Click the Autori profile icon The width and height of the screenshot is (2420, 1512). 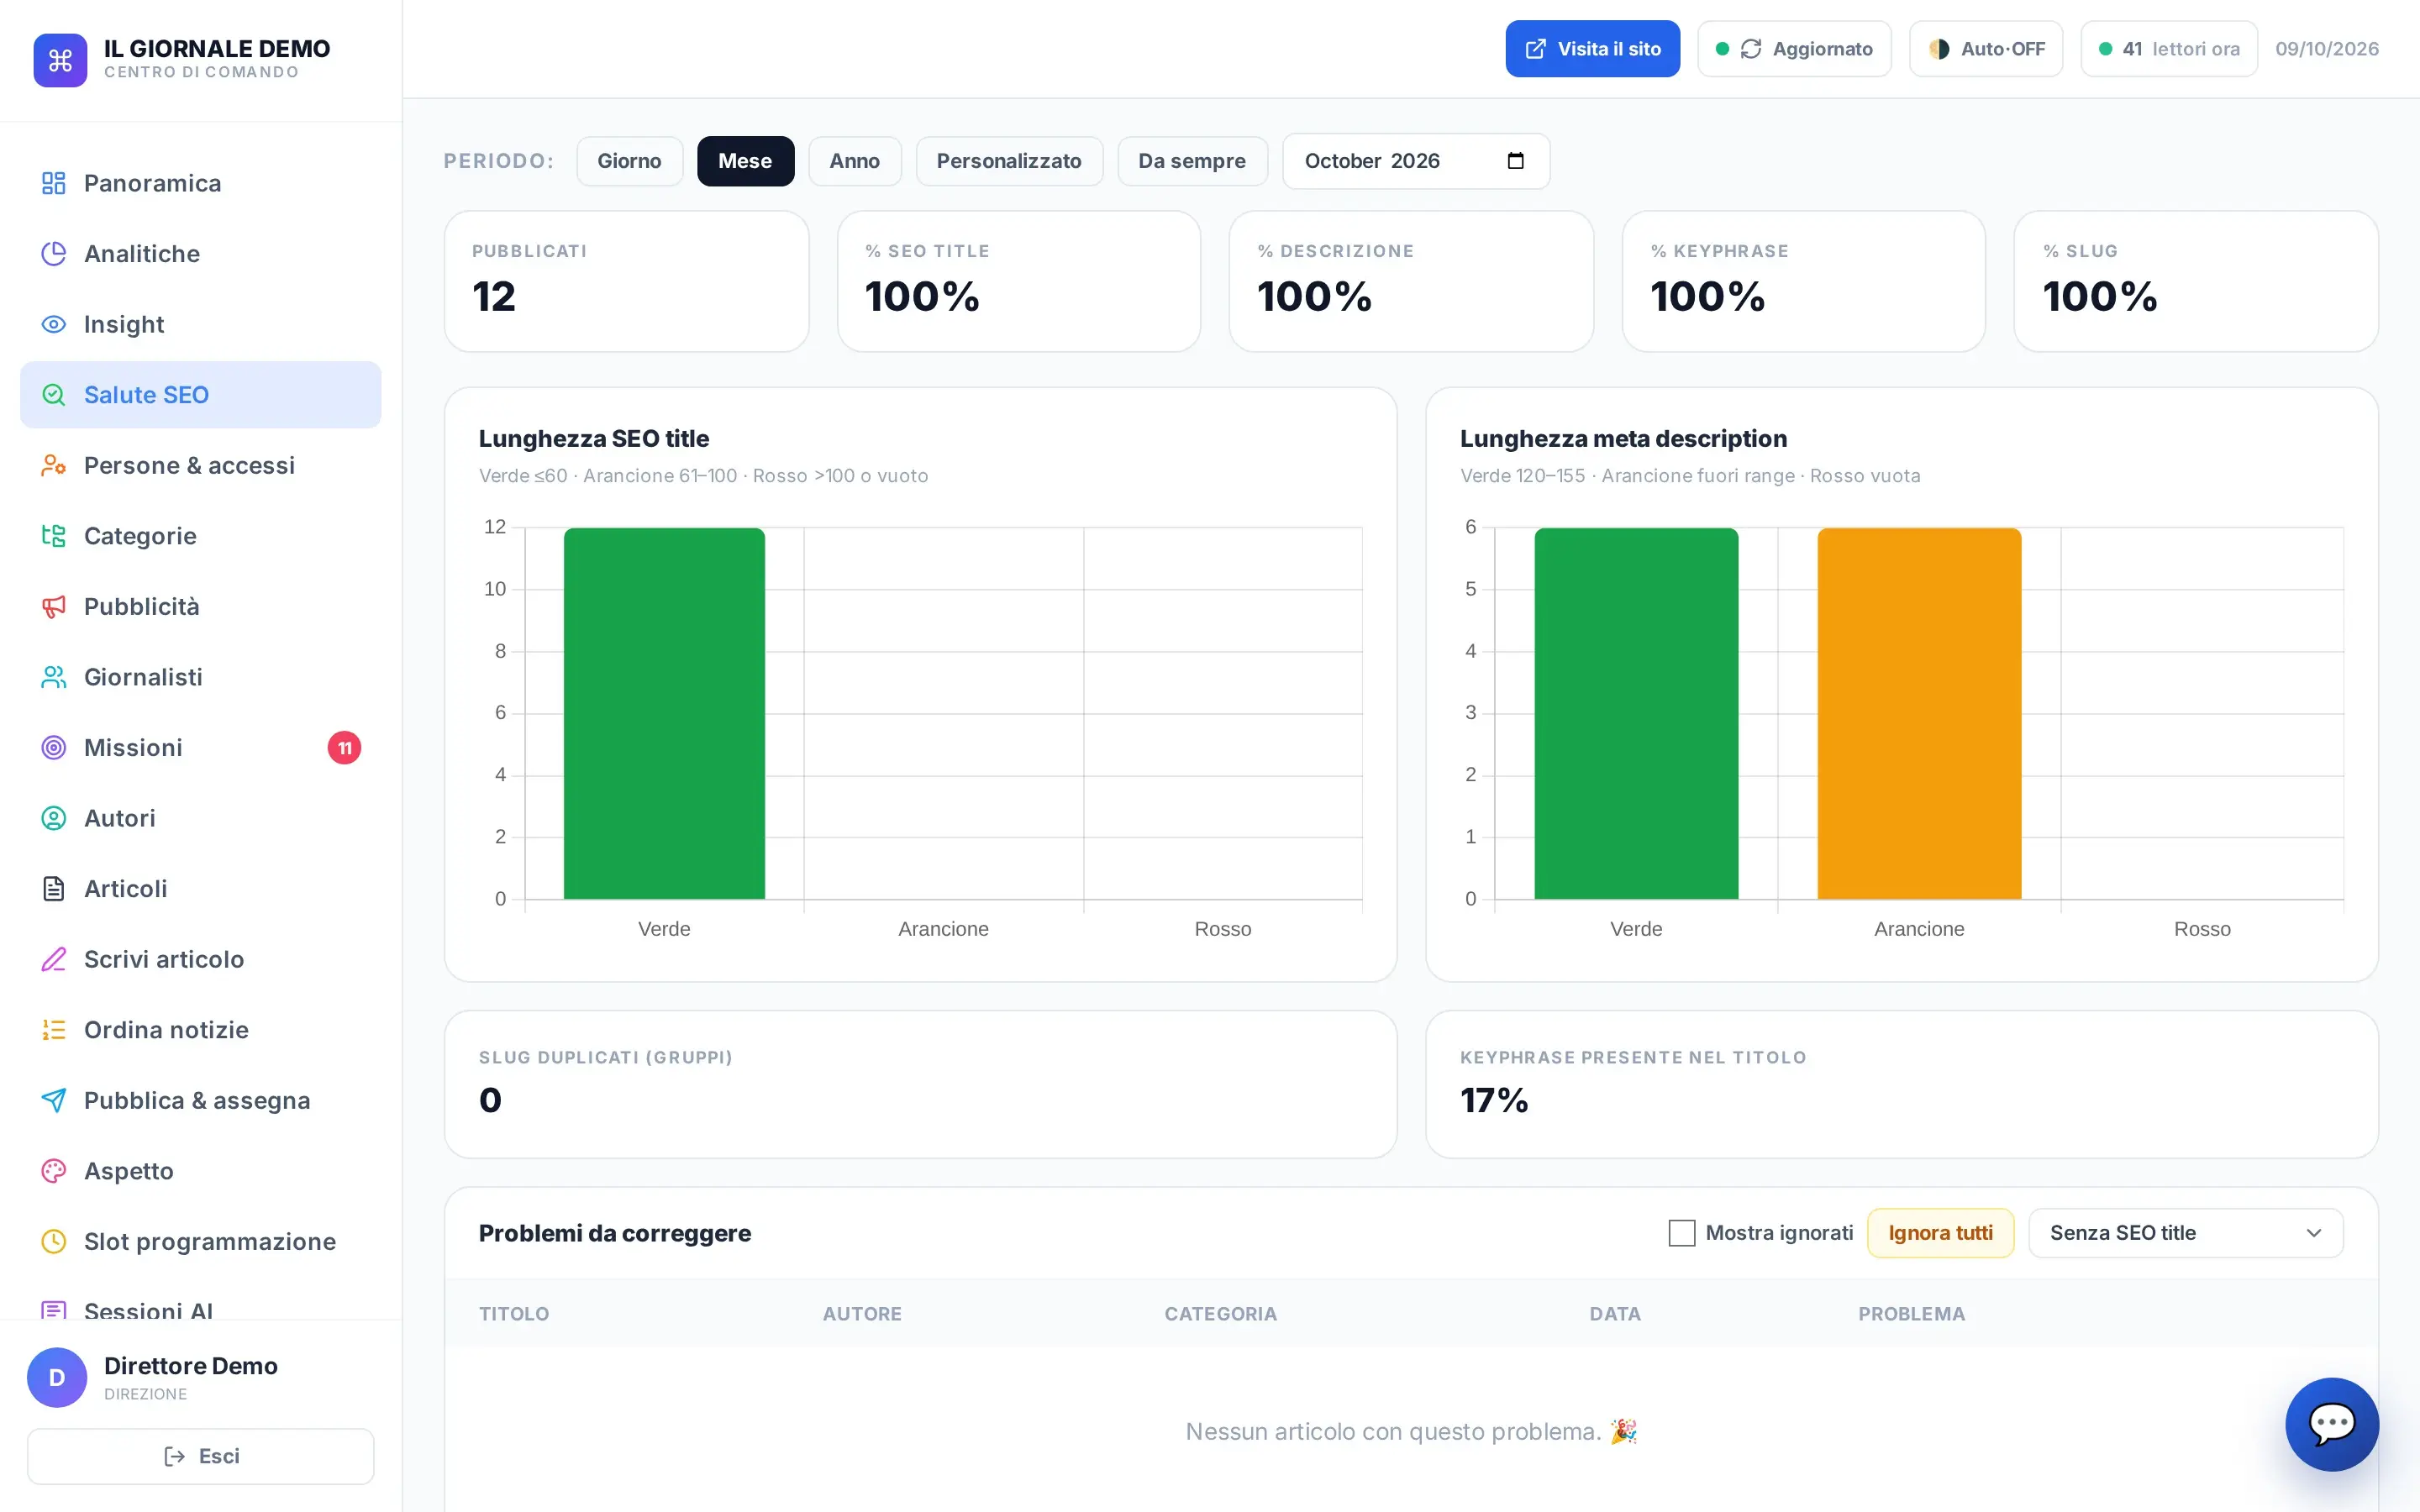pos(54,818)
